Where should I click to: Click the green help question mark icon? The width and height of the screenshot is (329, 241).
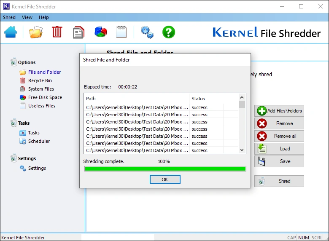(x=169, y=32)
